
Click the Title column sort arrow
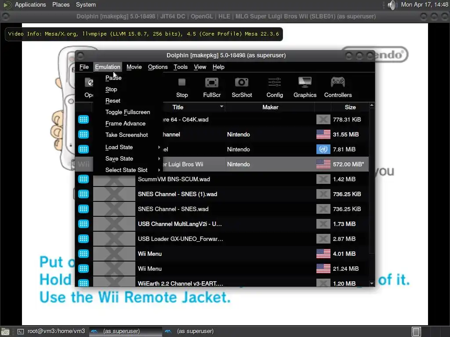tap(221, 106)
